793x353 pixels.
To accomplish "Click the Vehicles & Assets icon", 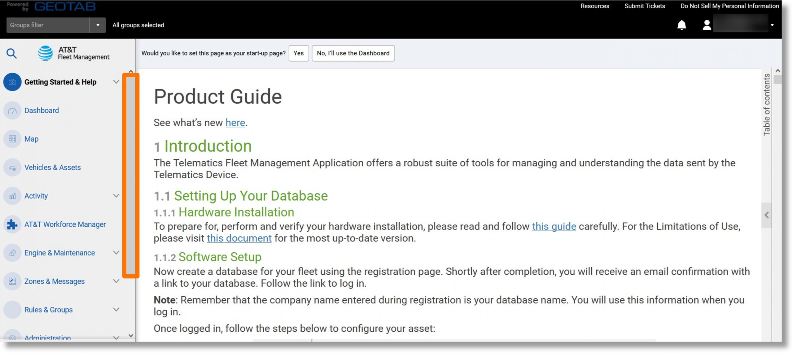I will pos(12,168).
